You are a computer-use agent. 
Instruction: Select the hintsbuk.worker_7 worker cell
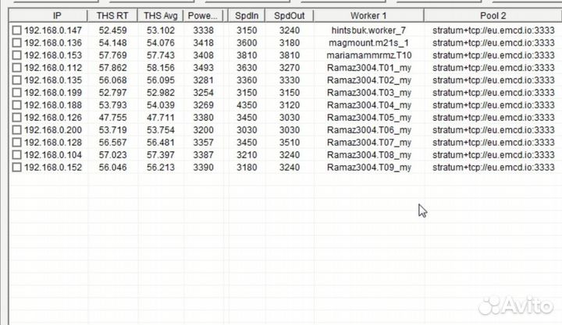tap(368, 30)
